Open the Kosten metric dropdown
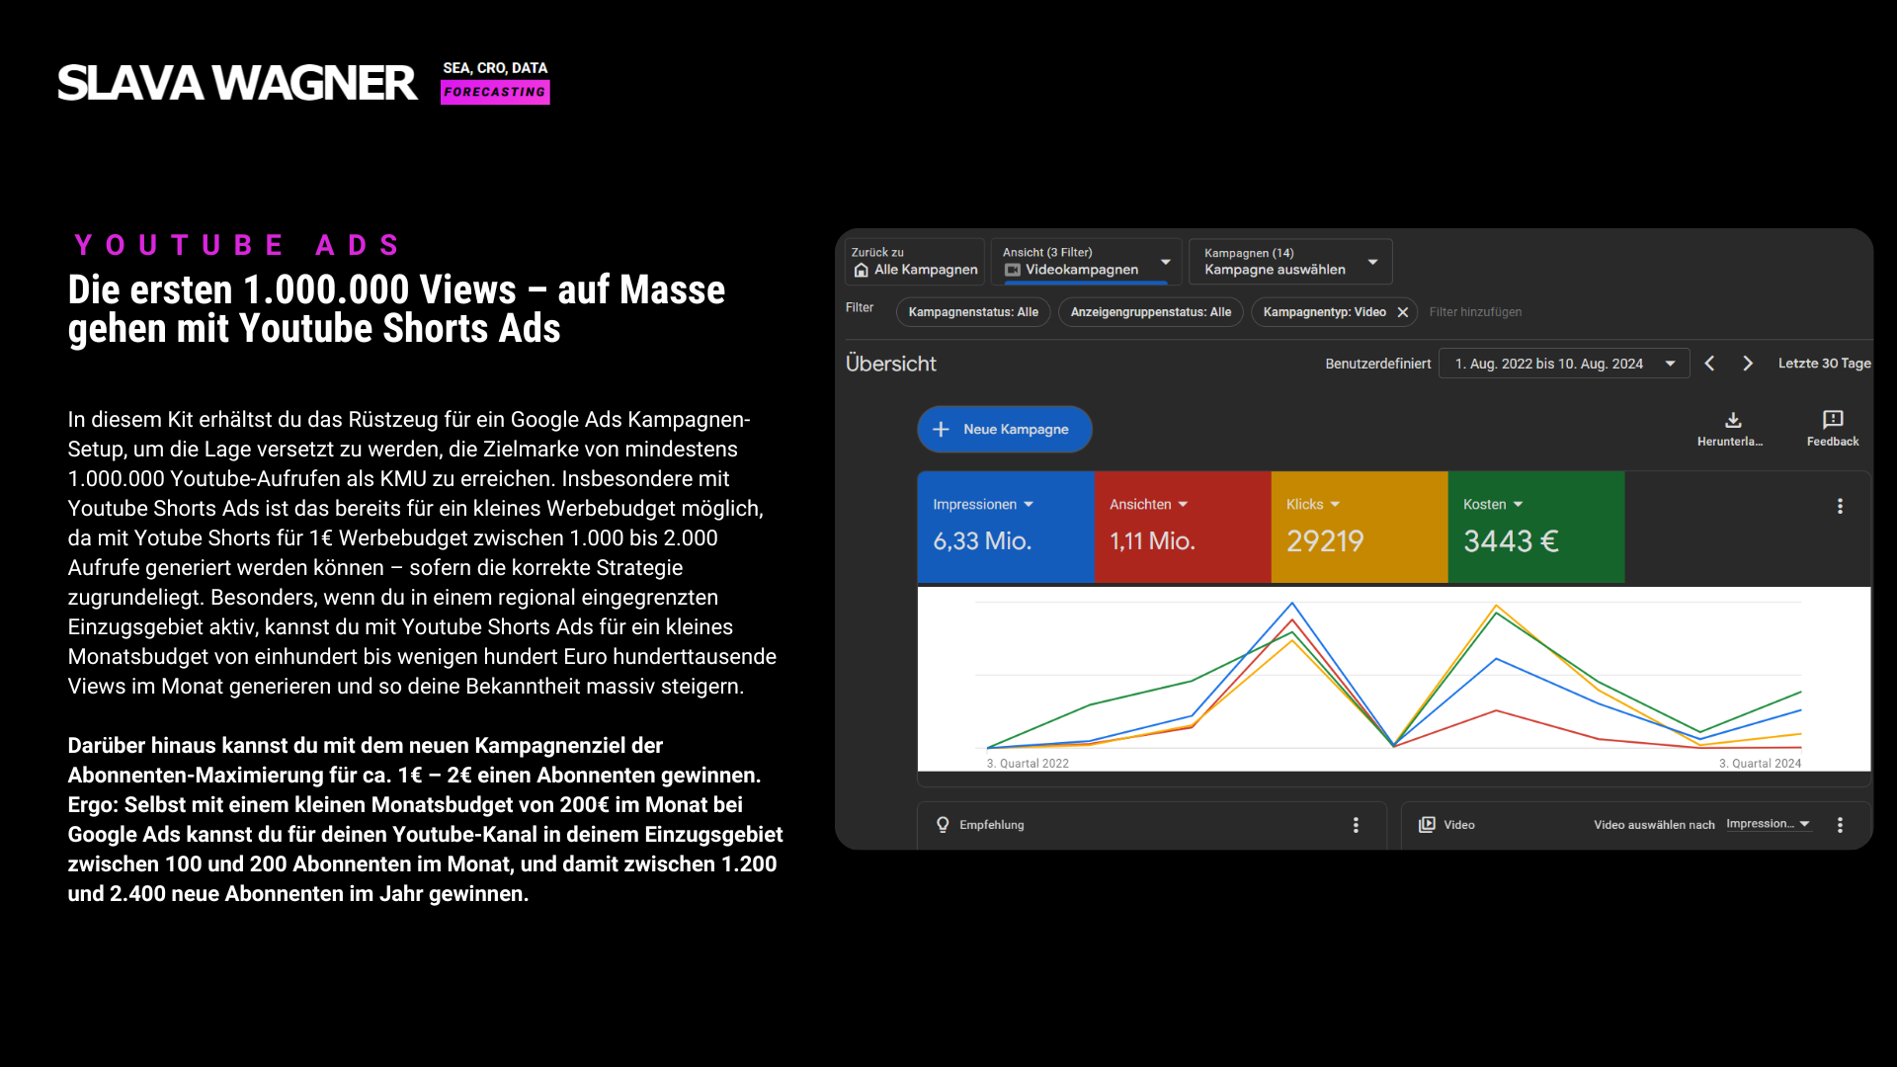The image size is (1897, 1067). 1518,505
